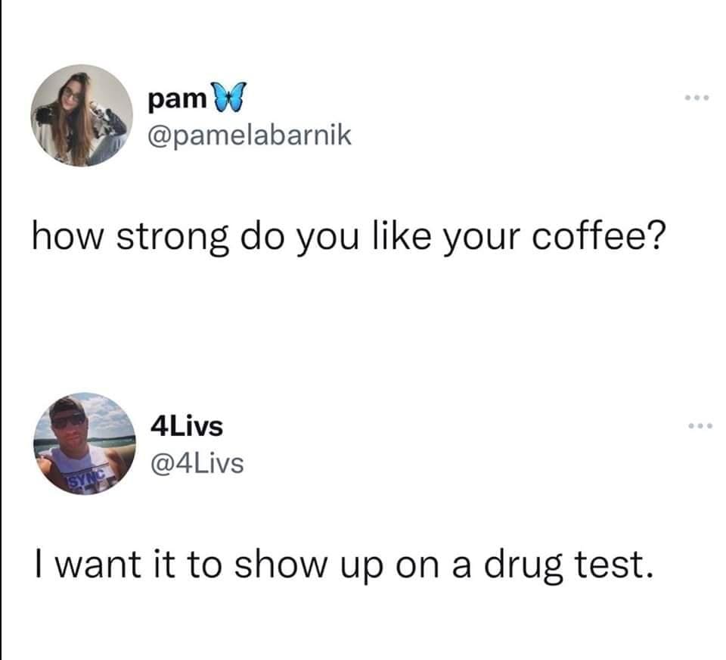Click the bold 4Livs display name
The width and height of the screenshot is (726, 660).
187,426
